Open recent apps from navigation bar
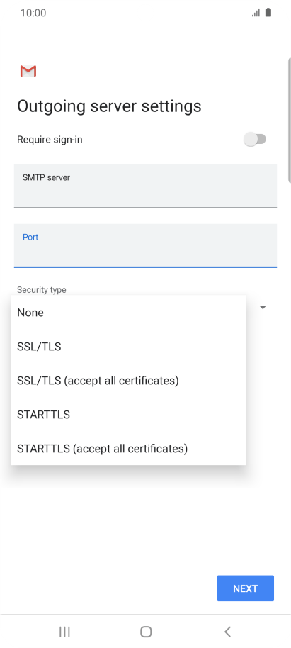Image resolution: width=291 pixels, height=648 pixels. pyautogui.click(x=64, y=632)
